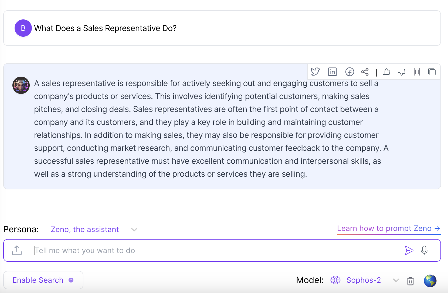The width and height of the screenshot is (448, 293).
Task: Click the Model: label
Action: pos(310,280)
